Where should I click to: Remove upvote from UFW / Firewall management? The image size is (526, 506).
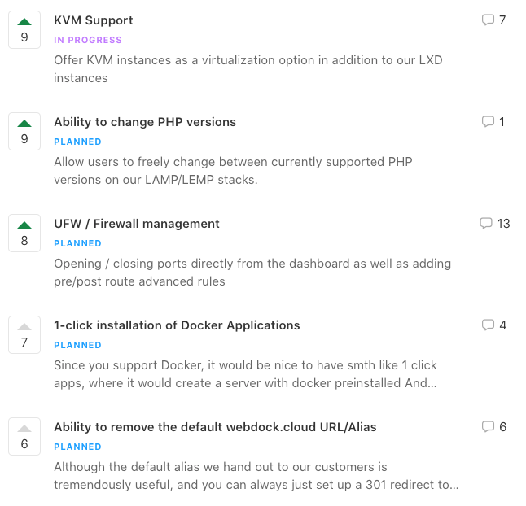pyautogui.click(x=24, y=233)
